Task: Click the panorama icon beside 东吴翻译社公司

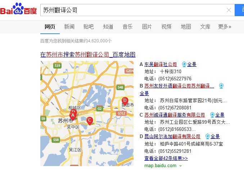Action: (x=184, y=64)
